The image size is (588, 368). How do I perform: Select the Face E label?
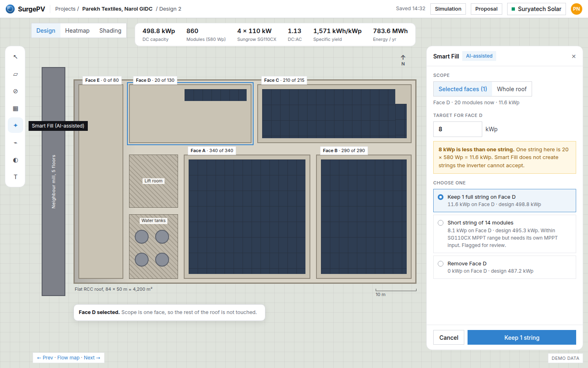102,80
